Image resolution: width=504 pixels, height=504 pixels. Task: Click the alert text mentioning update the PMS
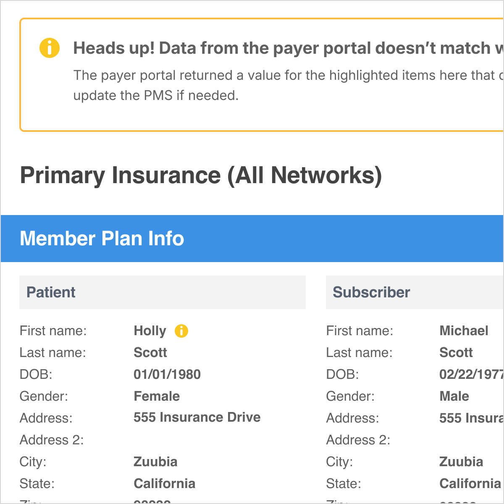[x=156, y=95]
